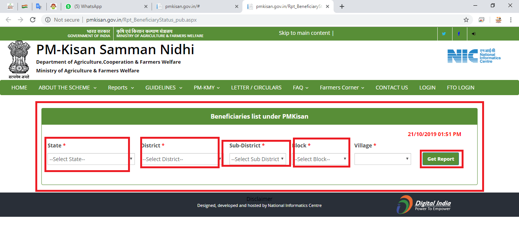
Task: Expand the Farmers Corner menu
Action: tap(342, 88)
